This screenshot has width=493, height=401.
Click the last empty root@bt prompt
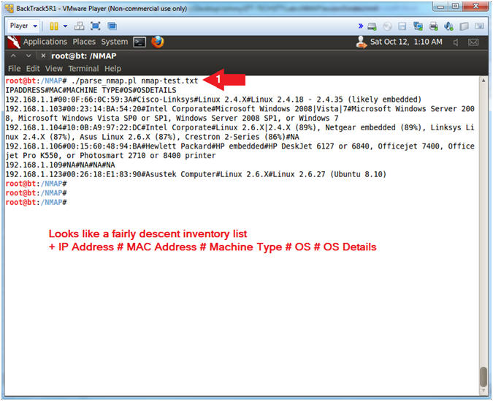[x=37, y=202]
